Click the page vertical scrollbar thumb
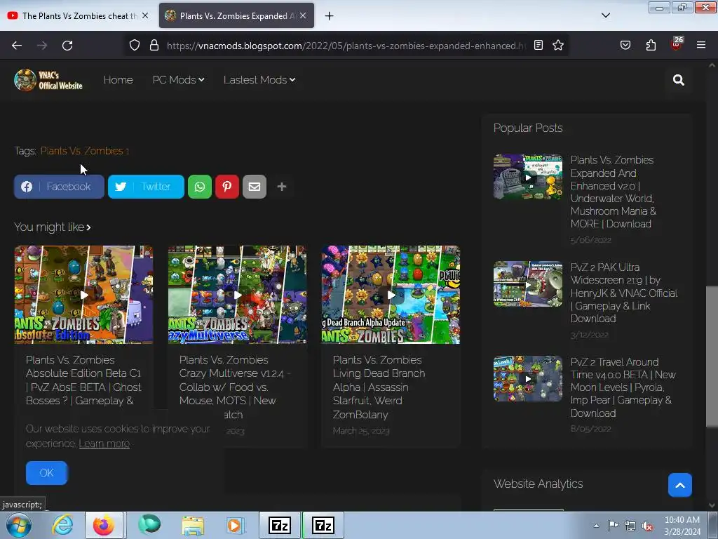Screen dimensions: 718x539 [x=712, y=357]
